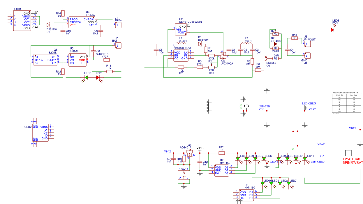Click the red LED3 symbol
Image resolution: width=363 pixels, height=204 pixels.
click(332, 30)
